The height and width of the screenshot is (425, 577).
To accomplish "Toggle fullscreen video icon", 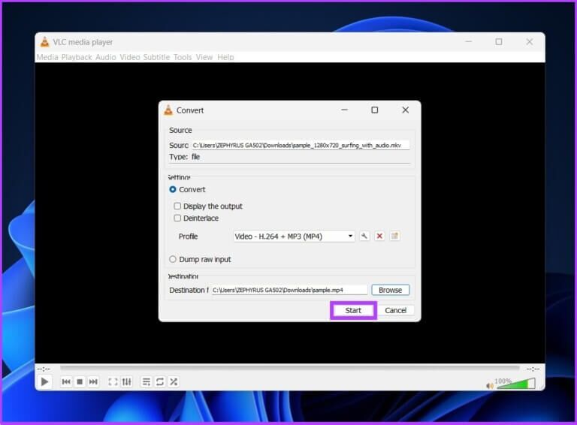I will tap(113, 381).
